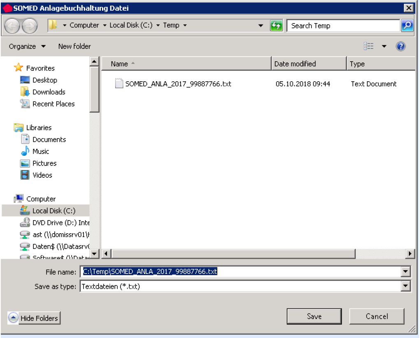Click the Cancel button
The image size is (420, 338).
[377, 316]
